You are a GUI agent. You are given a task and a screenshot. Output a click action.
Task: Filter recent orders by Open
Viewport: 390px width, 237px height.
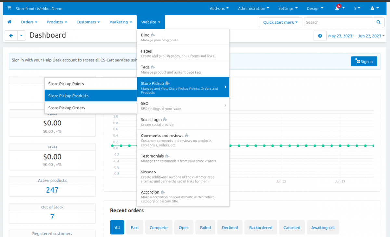[184, 228]
